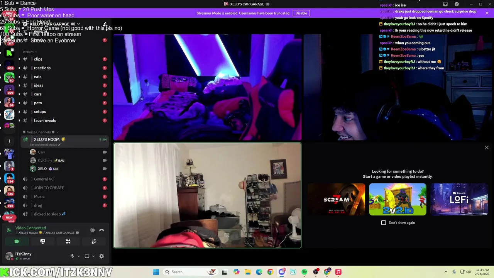Click the taskbar Search box
494x278 pixels.
pyautogui.click(x=190, y=272)
